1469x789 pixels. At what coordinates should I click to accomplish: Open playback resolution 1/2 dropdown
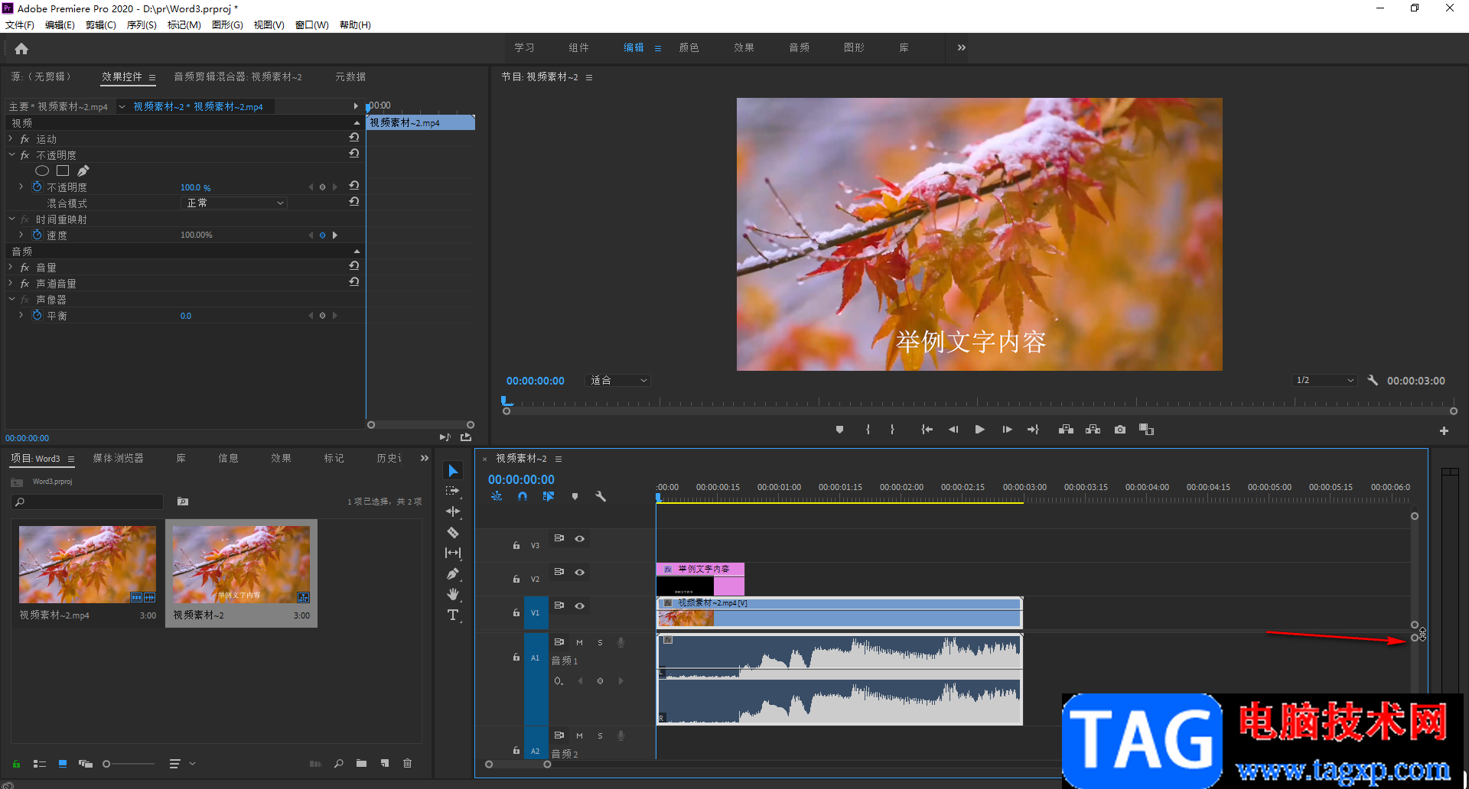coord(1325,380)
